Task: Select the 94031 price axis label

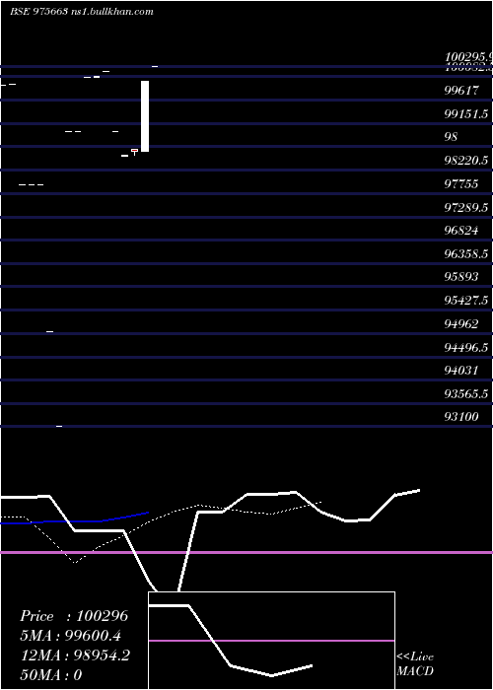Action: 460,371
